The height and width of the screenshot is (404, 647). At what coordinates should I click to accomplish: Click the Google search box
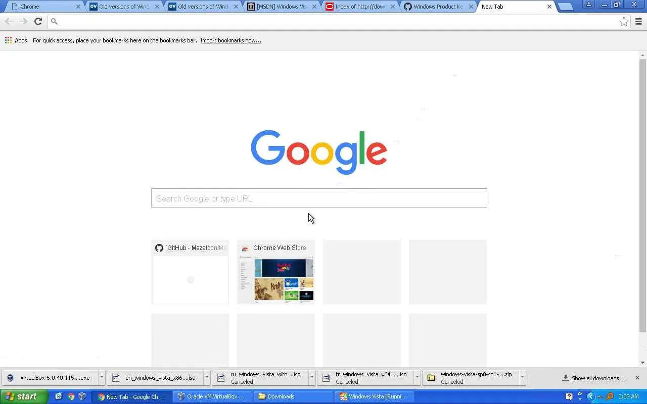319,198
